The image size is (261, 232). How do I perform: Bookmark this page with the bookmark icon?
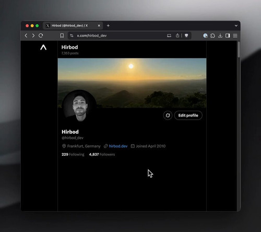[x=62, y=36]
